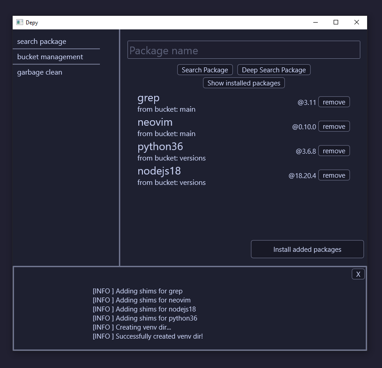Viewport: 382px width, 368px height.
Task: Click the @3.6.8 version label
Action: (306, 151)
